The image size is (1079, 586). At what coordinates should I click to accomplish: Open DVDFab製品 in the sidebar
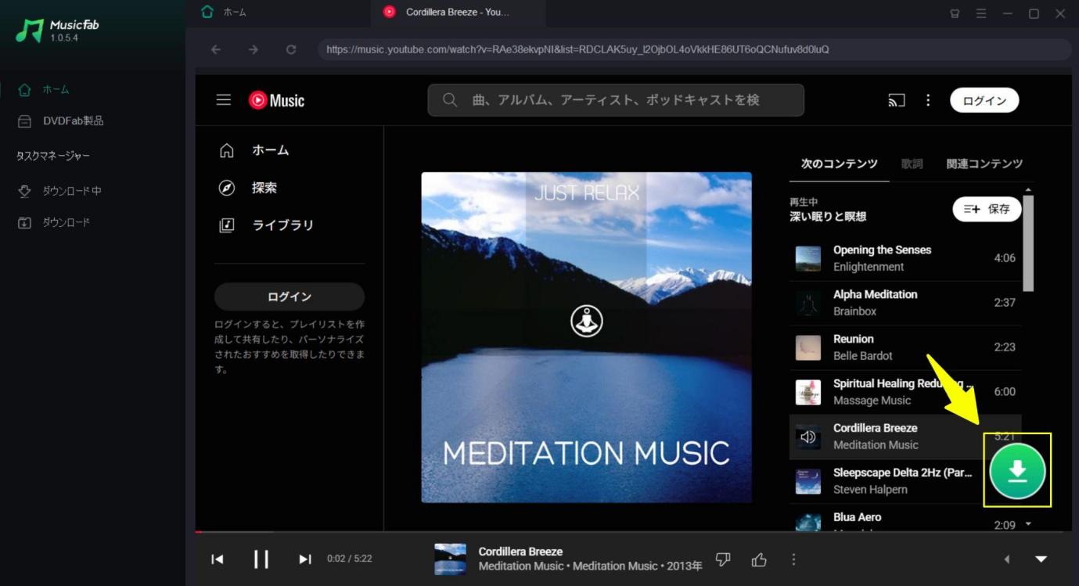coord(60,120)
